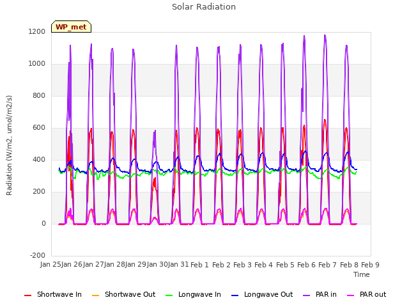Screen dimensions: 409x307
Task: Click the purple PAR in legend swatch
Action: pos(307,295)
